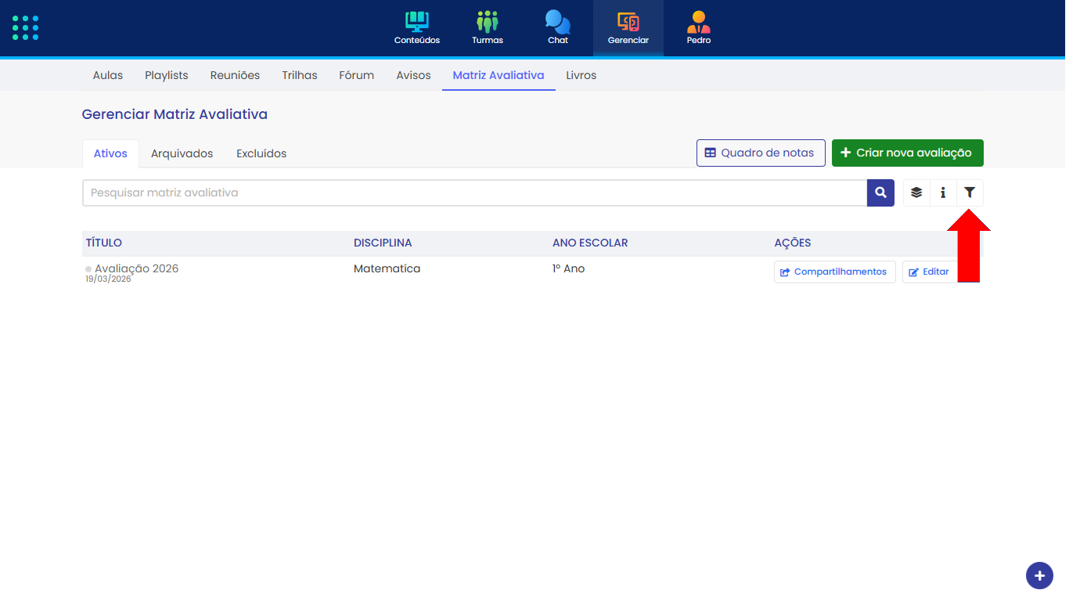The image size is (1069, 601).
Task: Click the Matematíca cell
Action: coord(387,268)
